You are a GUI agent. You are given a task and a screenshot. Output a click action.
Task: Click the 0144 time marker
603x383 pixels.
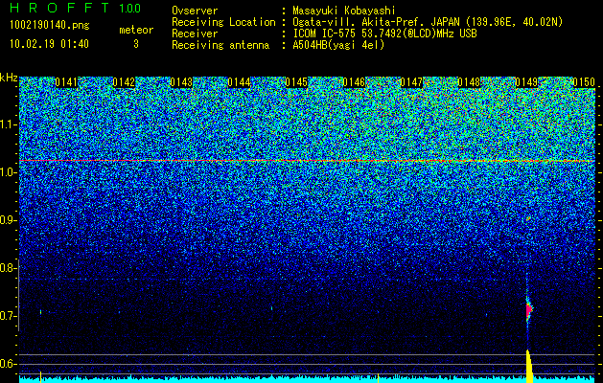pos(239,82)
